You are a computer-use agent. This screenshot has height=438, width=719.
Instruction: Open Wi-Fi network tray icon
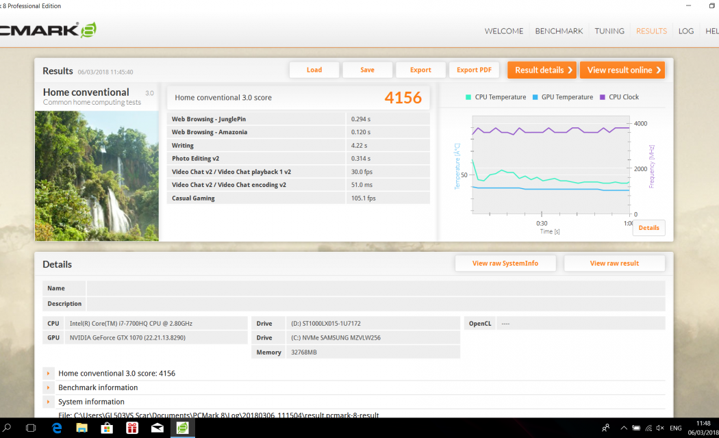coord(648,428)
